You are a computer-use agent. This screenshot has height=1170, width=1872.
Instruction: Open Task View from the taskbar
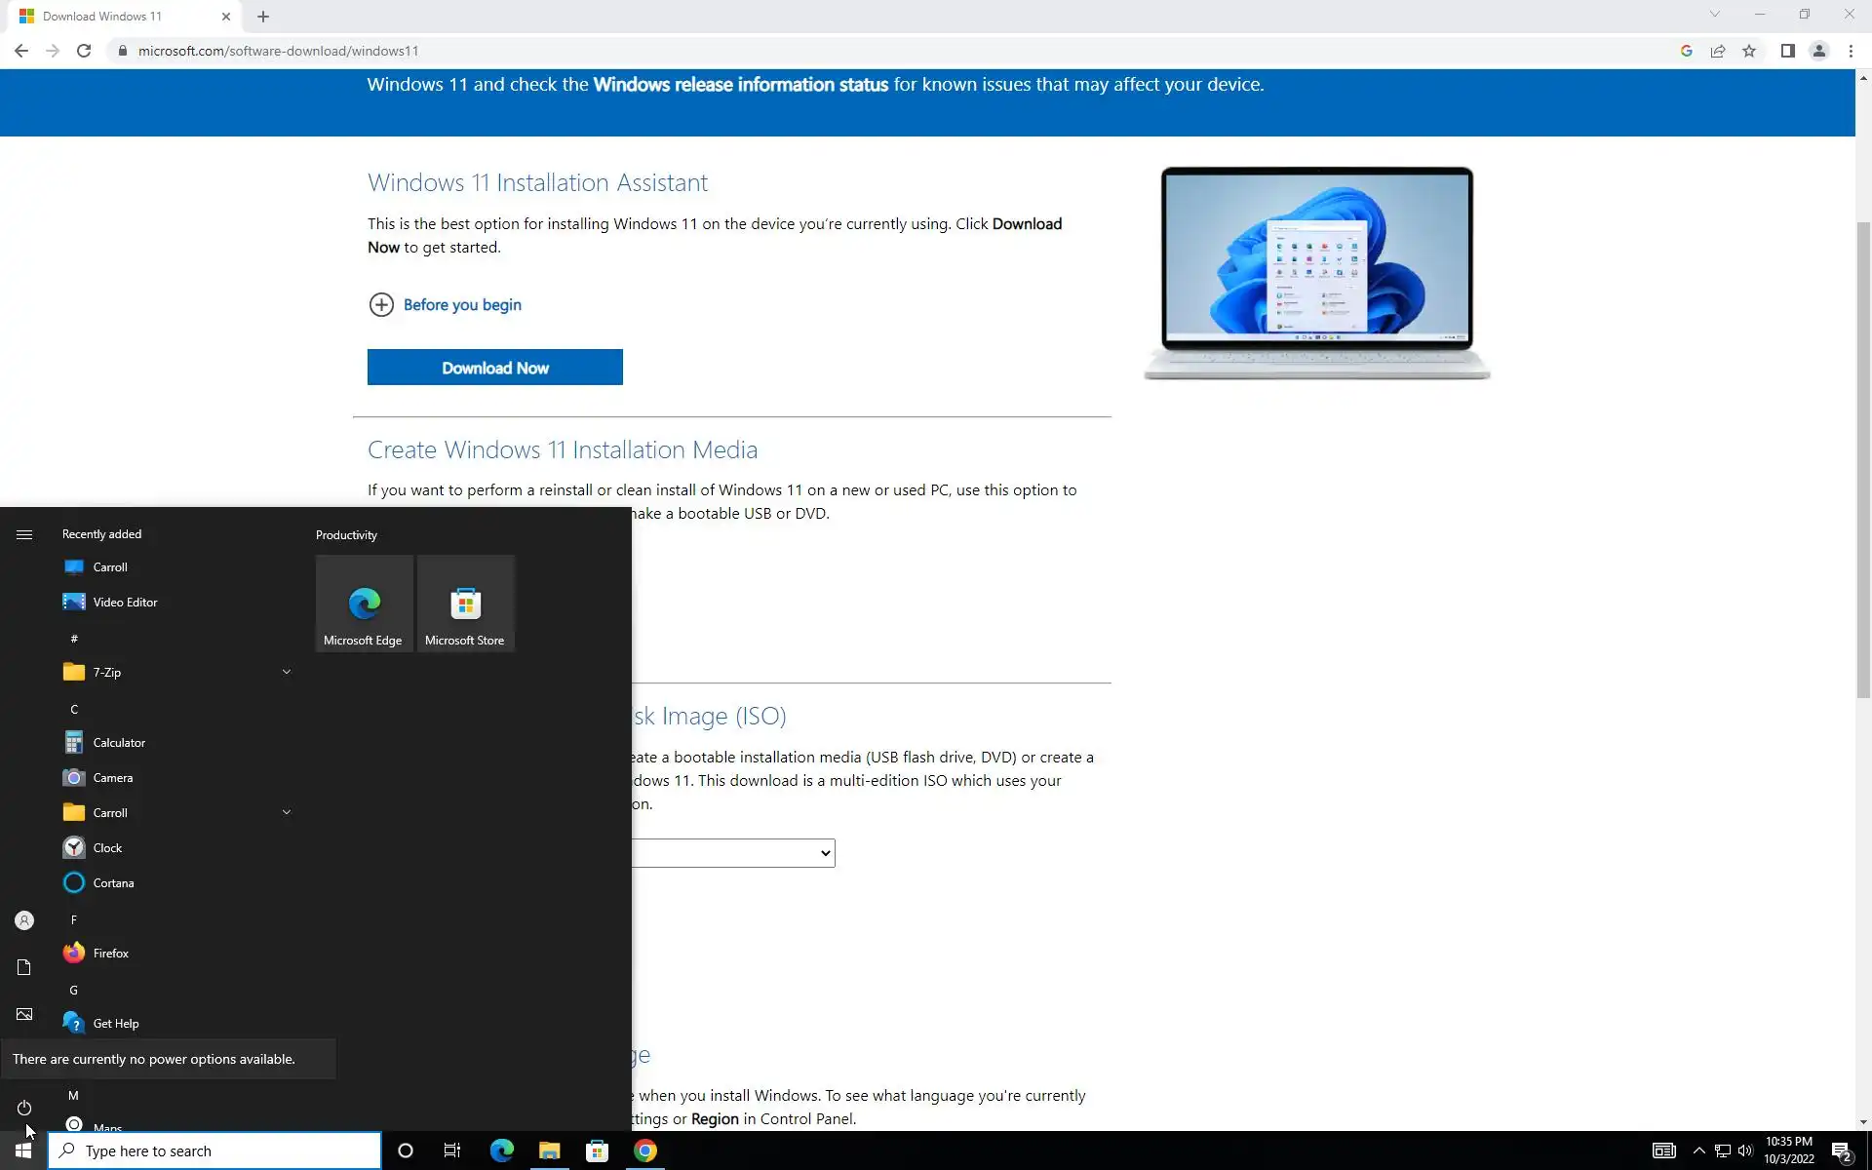[452, 1151]
